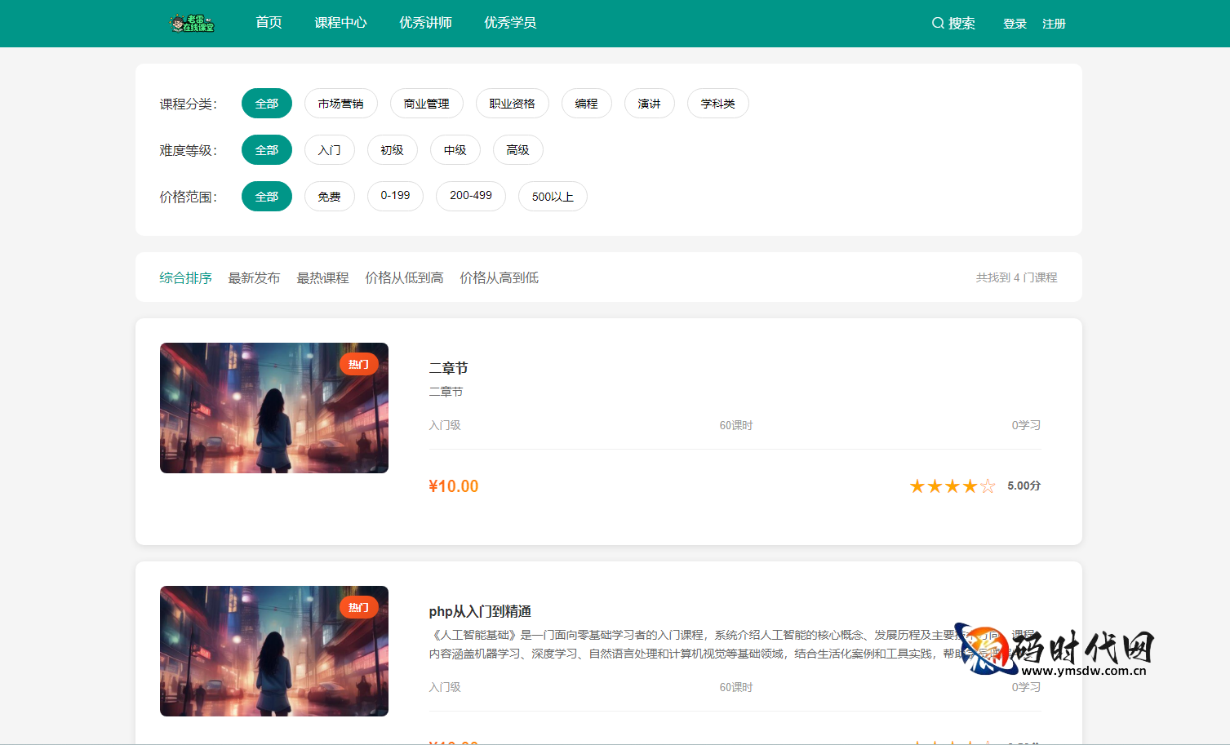The width and height of the screenshot is (1230, 745).
Task: Open the 课程中心 navigation menu
Action: 340,23
